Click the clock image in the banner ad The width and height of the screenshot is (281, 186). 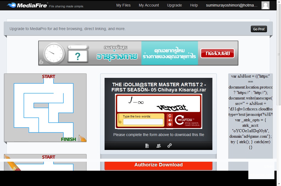pos(54,53)
